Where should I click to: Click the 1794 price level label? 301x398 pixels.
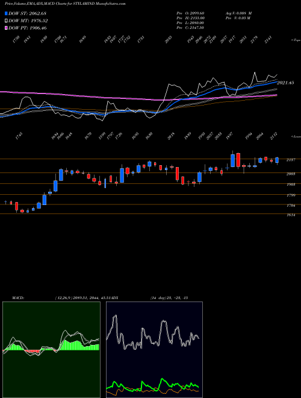pyautogui.click(x=290, y=206)
